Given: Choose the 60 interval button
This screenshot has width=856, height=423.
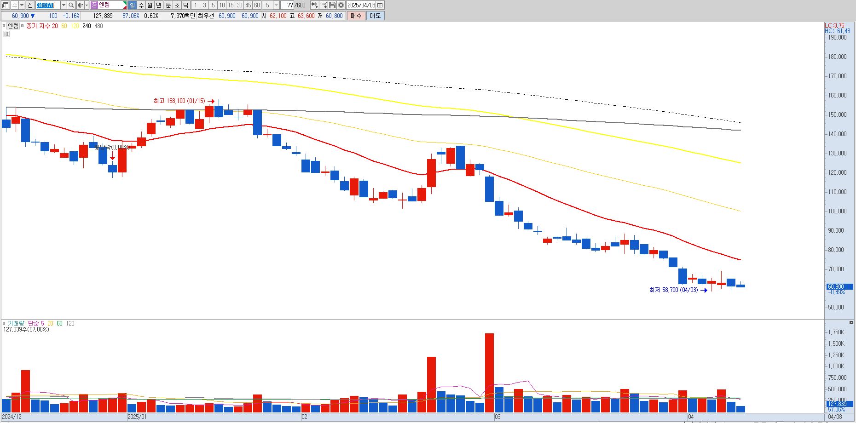Looking at the screenshot, I should coord(257,5).
